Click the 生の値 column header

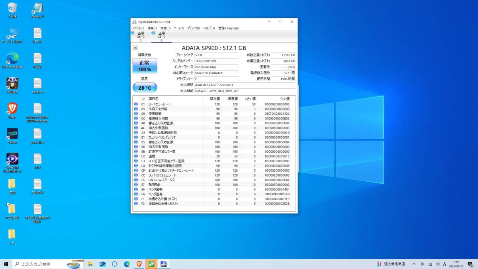pyautogui.click(x=274, y=98)
